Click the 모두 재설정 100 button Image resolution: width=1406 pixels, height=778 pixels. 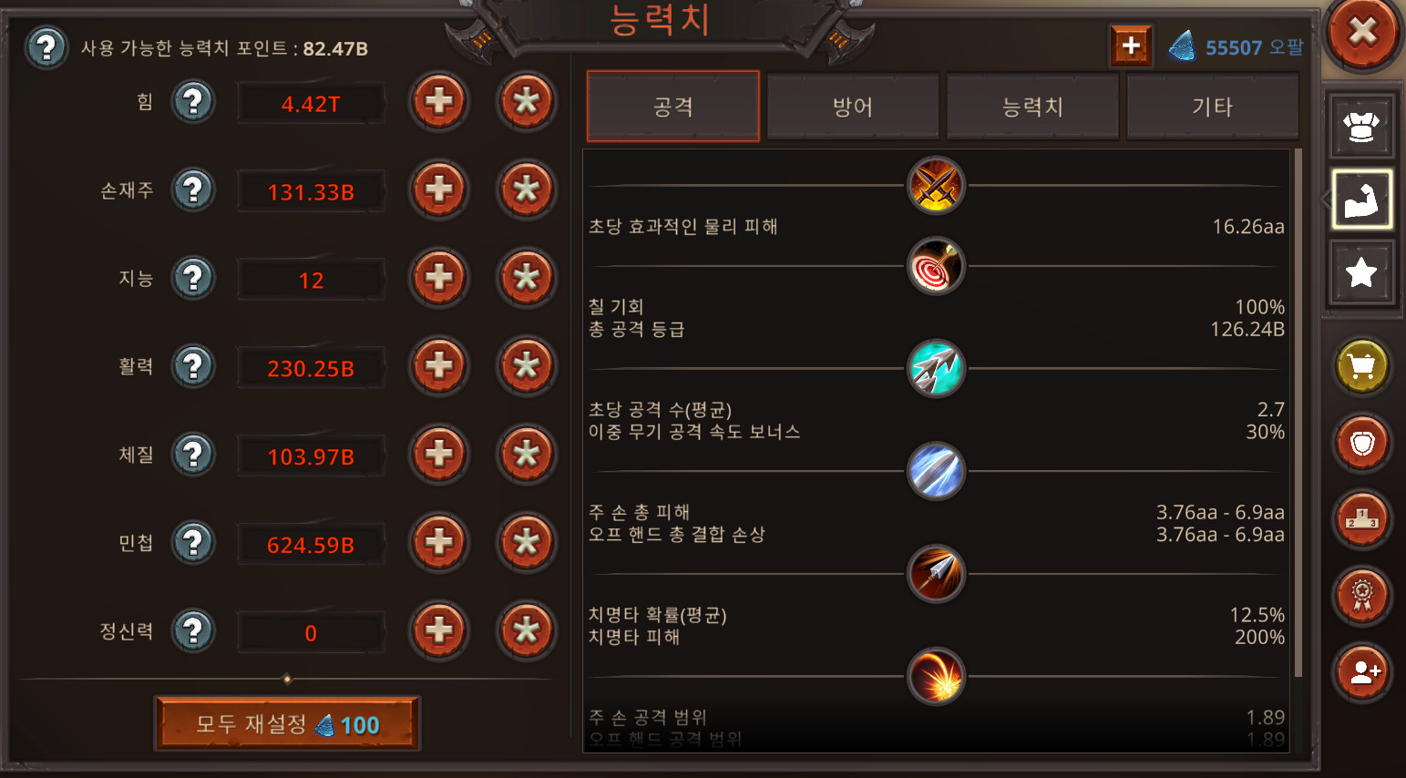point(287,724)
